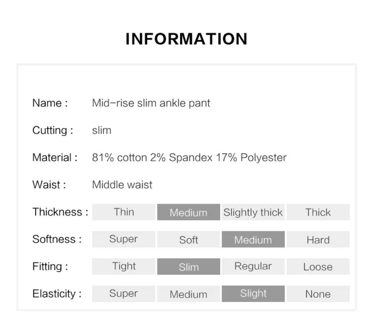Select Medium in the Elasticity row
Screen dimensions: 373x326
tap(189, 294)
